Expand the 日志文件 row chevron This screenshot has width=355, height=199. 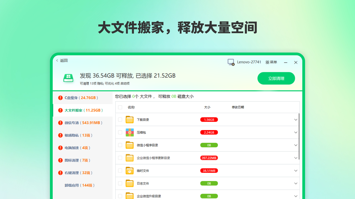pos(296,183)
